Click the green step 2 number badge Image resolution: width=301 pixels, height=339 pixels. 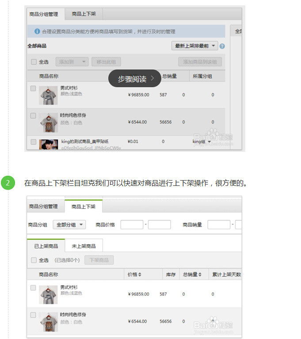coord(8,183)
